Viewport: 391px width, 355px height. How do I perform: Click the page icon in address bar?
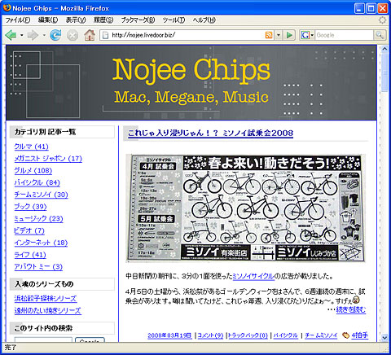[106, 35]
